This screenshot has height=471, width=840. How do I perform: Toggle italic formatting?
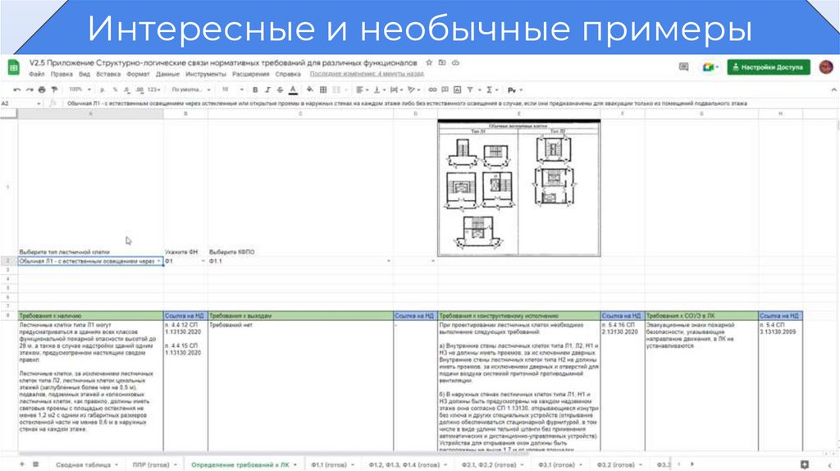[x=267, y=90]
